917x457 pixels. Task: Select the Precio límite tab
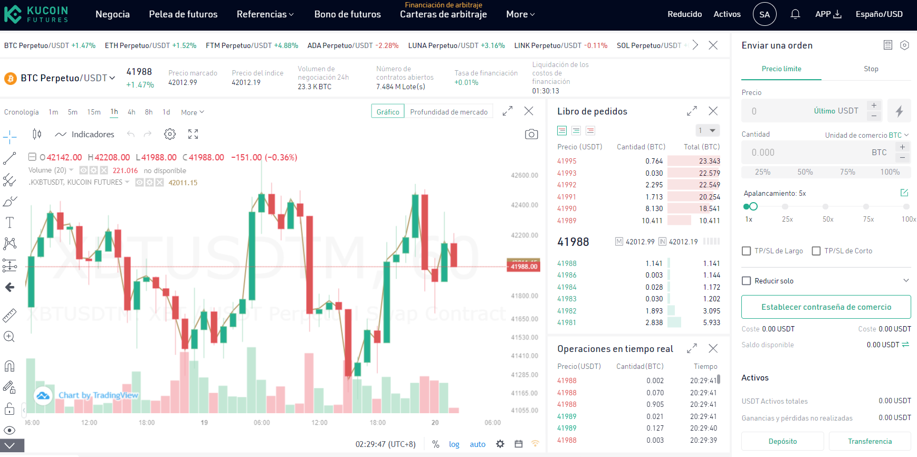(x=781, y=69)
